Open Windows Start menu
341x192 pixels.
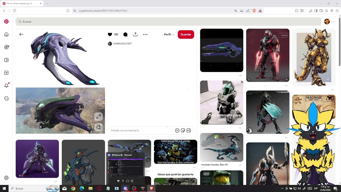coord(4,189)
